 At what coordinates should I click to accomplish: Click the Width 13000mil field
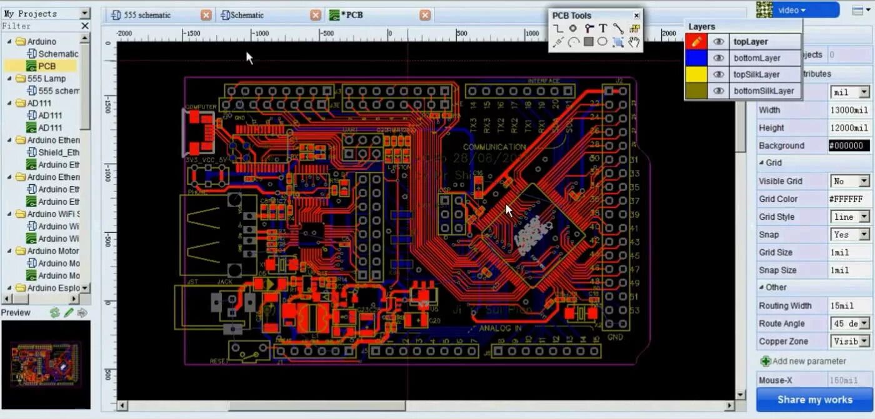(x=849, y=110)
